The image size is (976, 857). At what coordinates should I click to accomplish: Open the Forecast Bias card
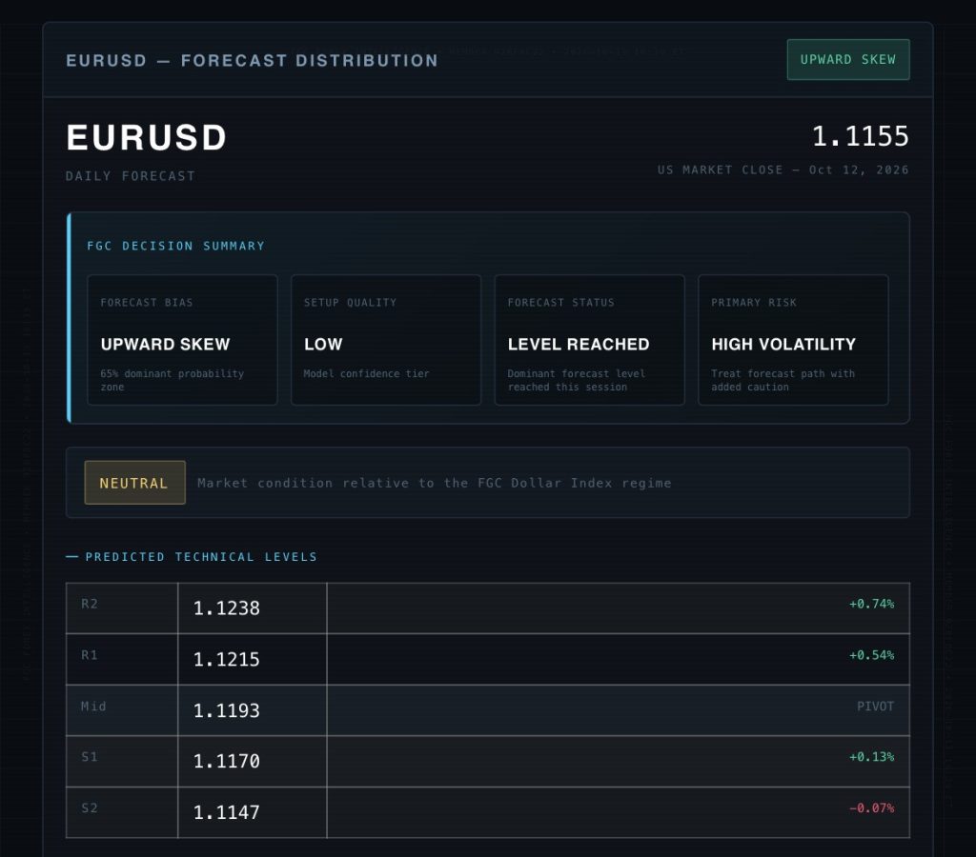pyautogui.click(x=182, y=340)
